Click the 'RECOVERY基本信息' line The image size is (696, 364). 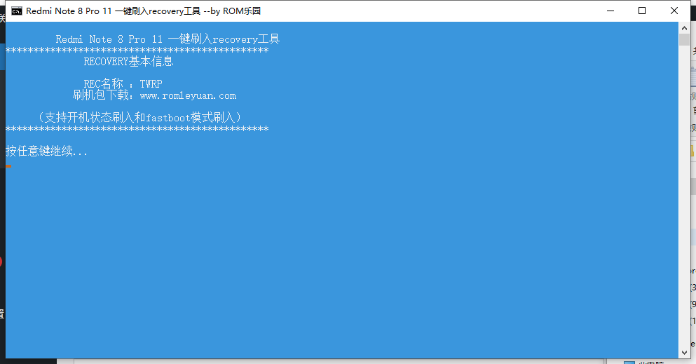[128, 61]
